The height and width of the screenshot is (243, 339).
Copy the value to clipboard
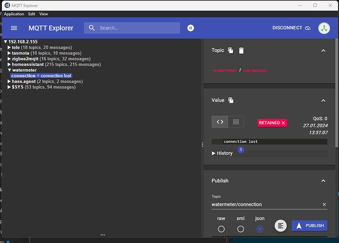[x=231, y=100]
